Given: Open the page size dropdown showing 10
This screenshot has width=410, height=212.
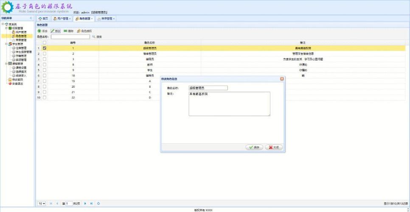Looking at the screenshot, I should pos(42,204).
